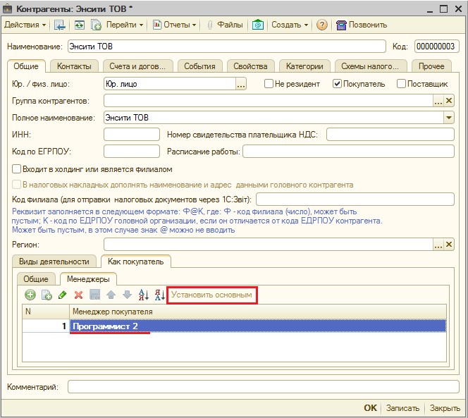Click the move row up arrow

[x=111, y=295]
